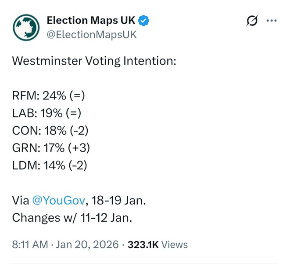290x264 pixels.
Task: Click the word Via before @YouGov
Action: tap(20, 201)
